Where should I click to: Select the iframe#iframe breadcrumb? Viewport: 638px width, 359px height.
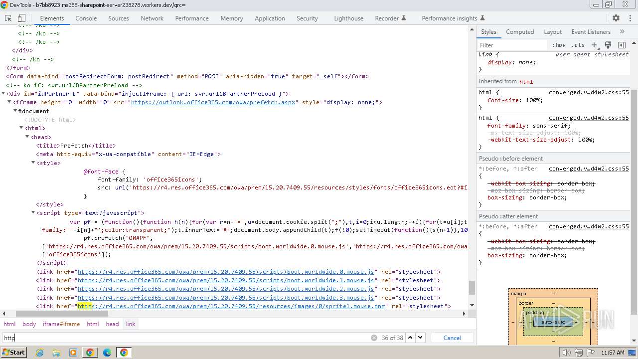61,324
